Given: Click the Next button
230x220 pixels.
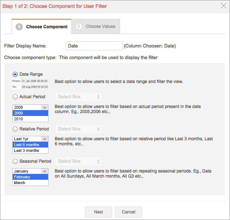Looking at the screenshot, I should 98,212.
